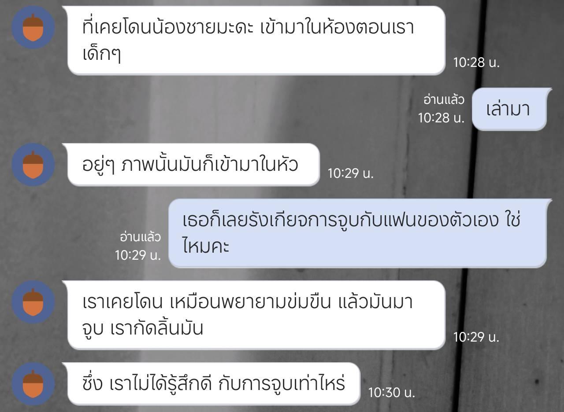The image size is (564, 412).
Task: Click 10:29 น. timestamp right of 'เราเคยโดน' bubble
Action: click(x=476, y=337)
